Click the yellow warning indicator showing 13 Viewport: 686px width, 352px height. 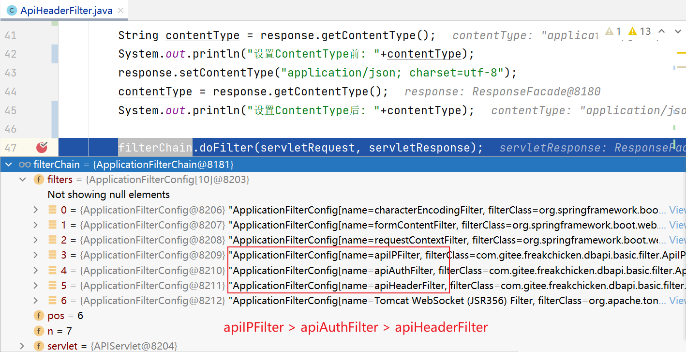[x=640, y=31]
